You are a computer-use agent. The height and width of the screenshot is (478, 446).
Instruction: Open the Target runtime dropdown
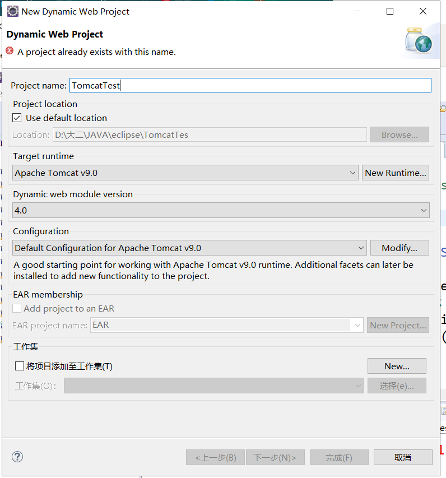(185, 173)
